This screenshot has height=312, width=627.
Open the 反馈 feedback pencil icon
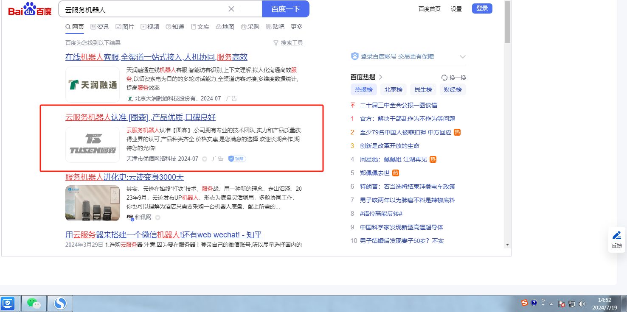click(617, 235)
